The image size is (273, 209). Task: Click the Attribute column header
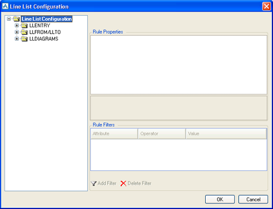tap(114, 134)
